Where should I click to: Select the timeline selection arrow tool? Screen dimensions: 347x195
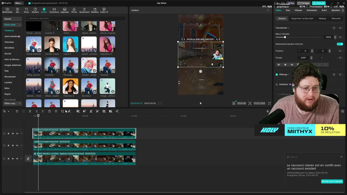point(4,111)
